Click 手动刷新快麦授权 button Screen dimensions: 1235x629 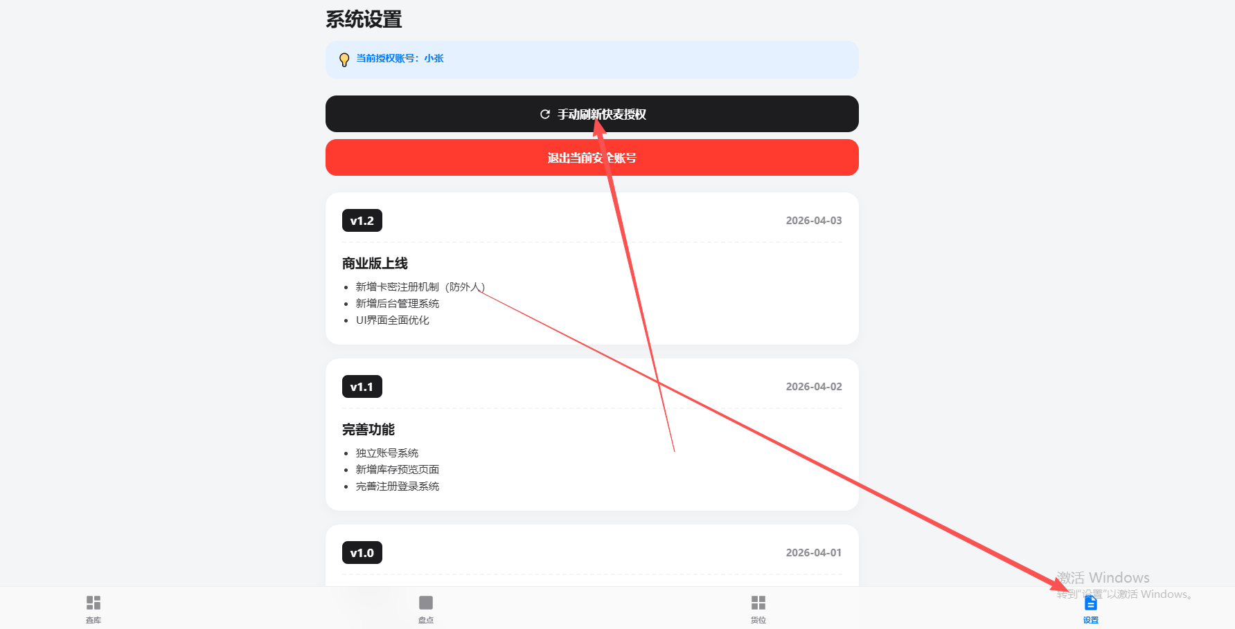coord(592,114)
